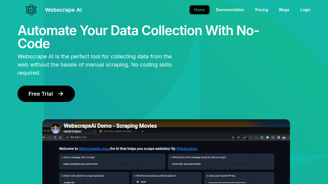
Task: Click the browser back arrow in demo video
Action: [44, 137]
